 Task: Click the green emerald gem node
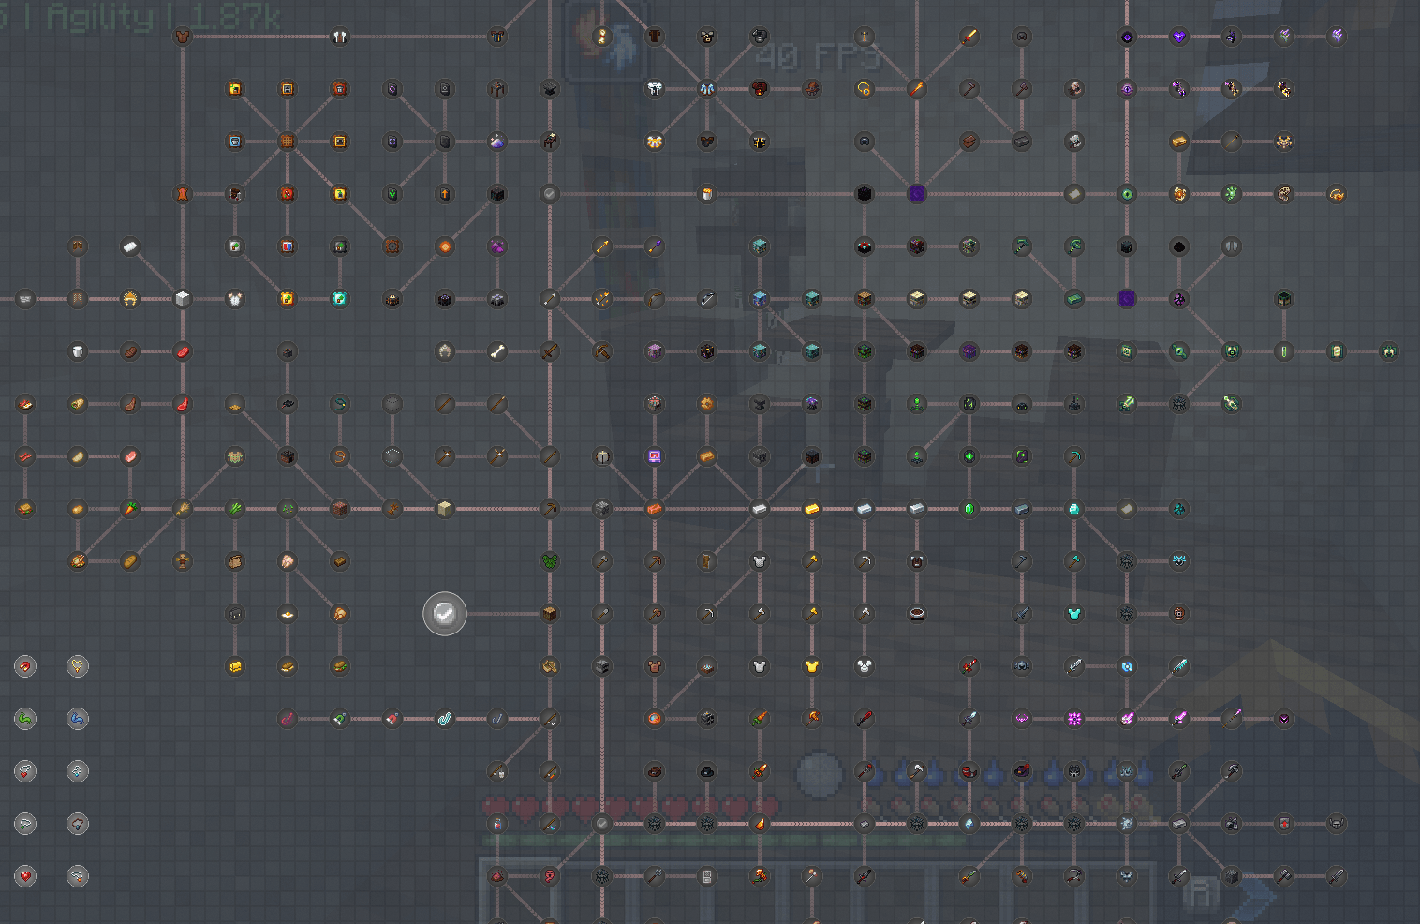click(x=969, y=509)
